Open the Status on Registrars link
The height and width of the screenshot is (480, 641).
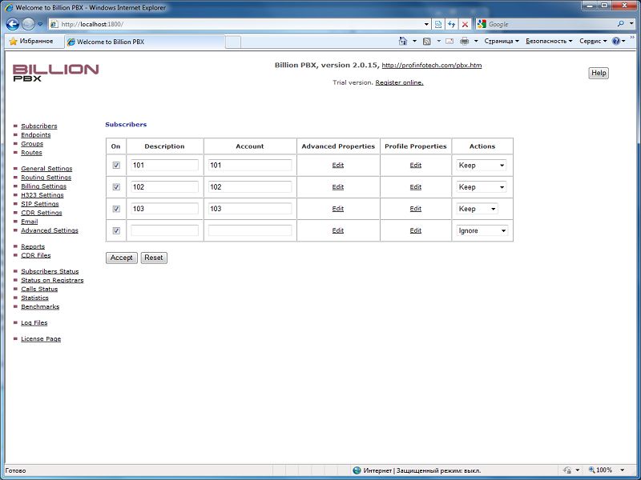pyautogui.click(x=52, y=281)
